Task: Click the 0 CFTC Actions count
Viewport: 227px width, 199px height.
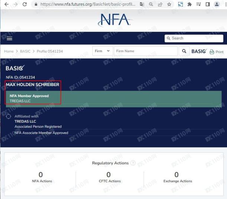Action: coord(109,174)
